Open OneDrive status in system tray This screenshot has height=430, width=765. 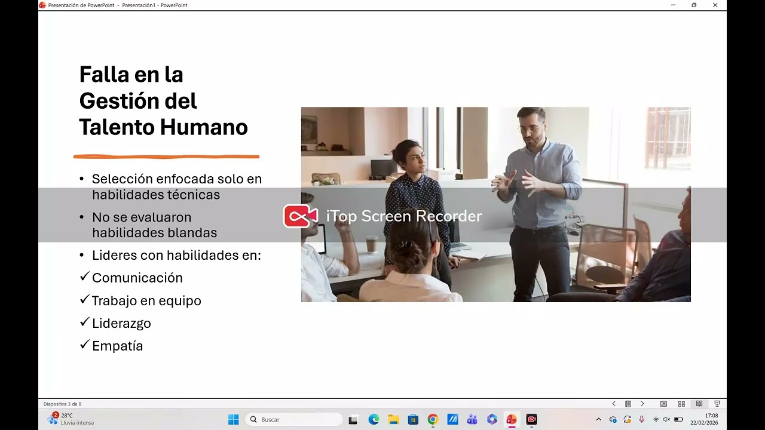click(613, 419)
